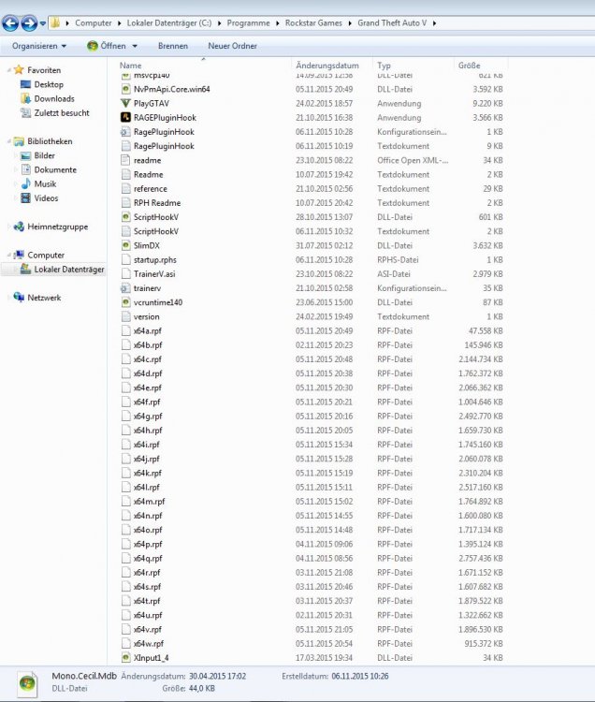
Task: Open the Dokumente library
Action: [x=55, y=169]
